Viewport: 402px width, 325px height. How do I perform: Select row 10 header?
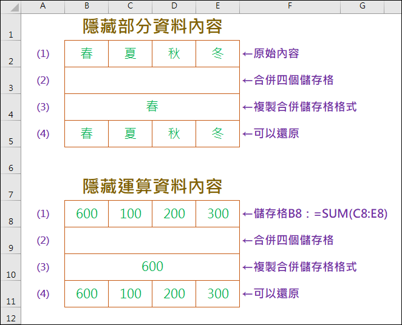[11, 267]
